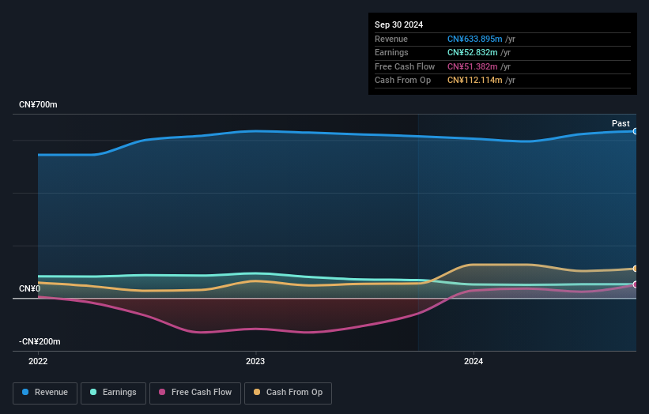The height and width of the screenshot is (414, 649).
Task: Click the CN¥633.895m revenue value
Action: coord(475,39)
